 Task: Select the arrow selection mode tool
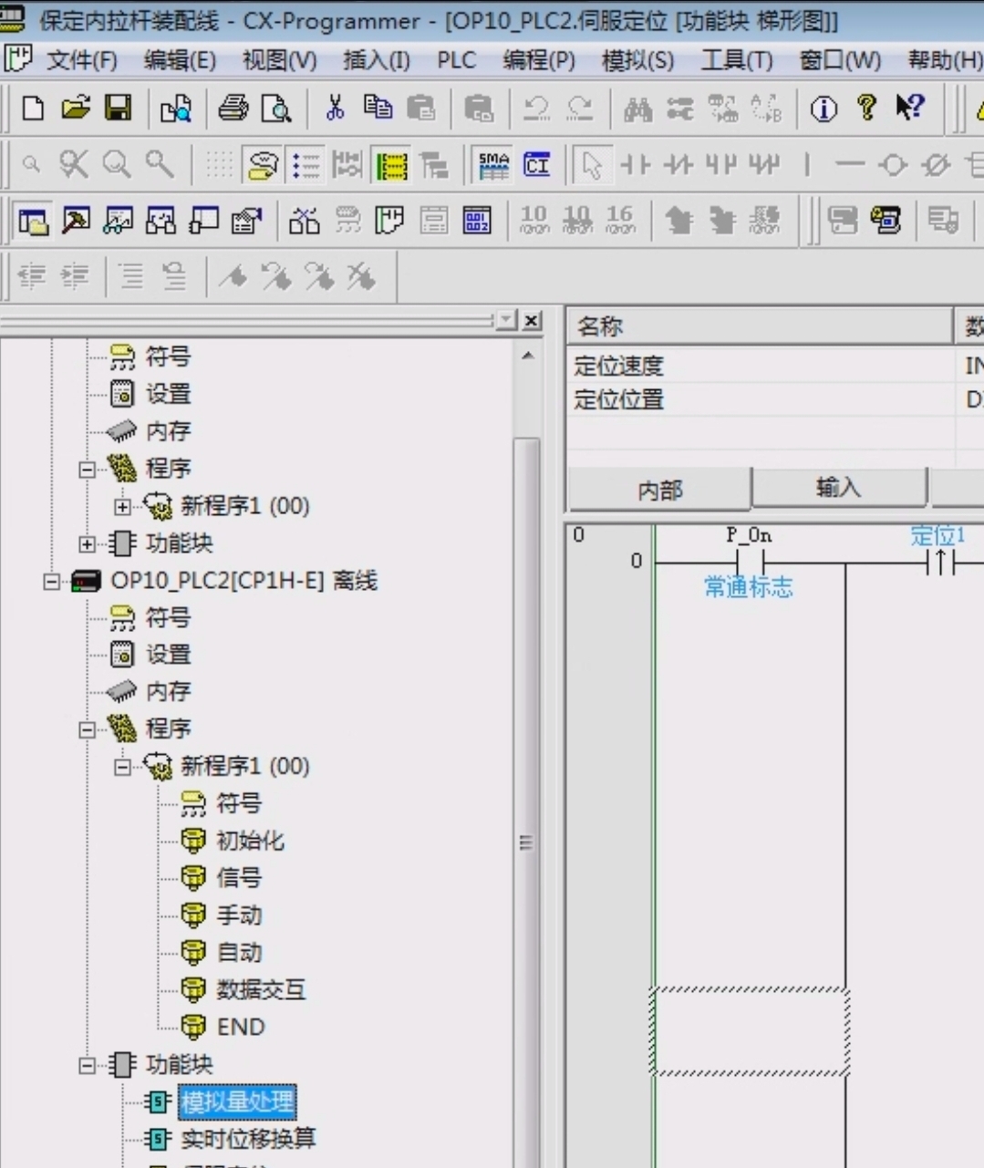click(x=593, y=165)
